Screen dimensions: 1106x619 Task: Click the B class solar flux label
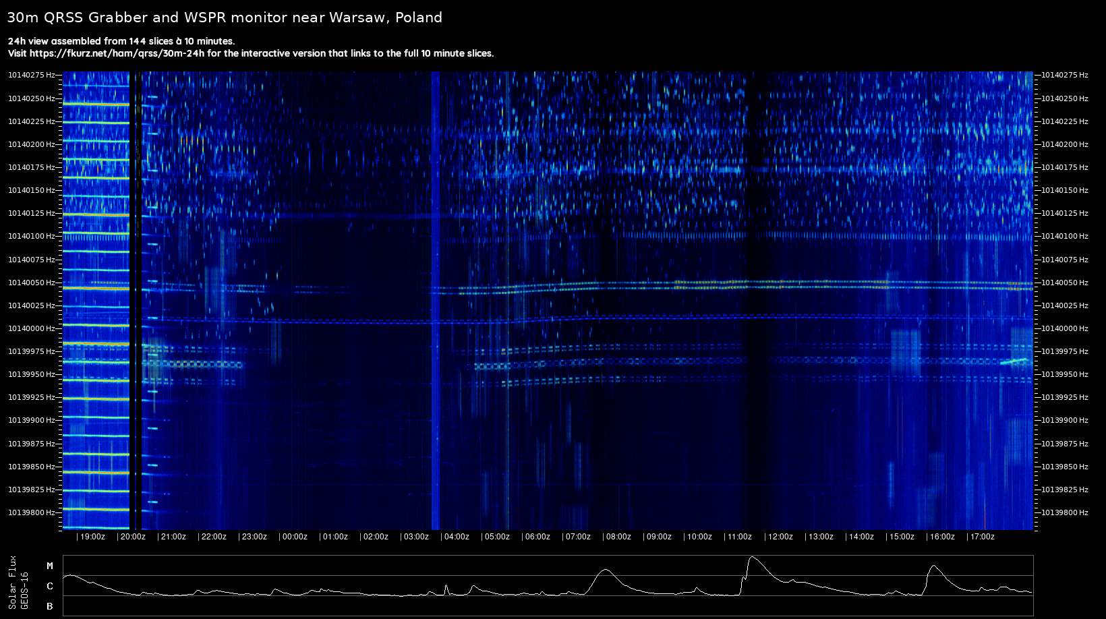click(x=50, y=606)
